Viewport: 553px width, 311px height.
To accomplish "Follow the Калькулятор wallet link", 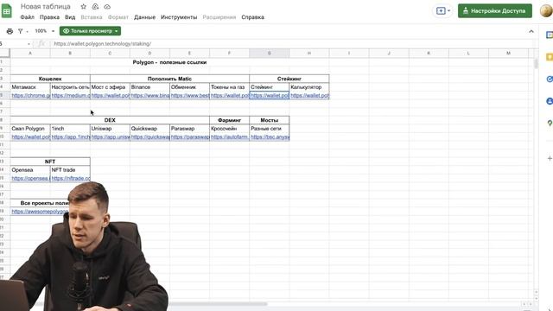I will (x=309, y=96).
